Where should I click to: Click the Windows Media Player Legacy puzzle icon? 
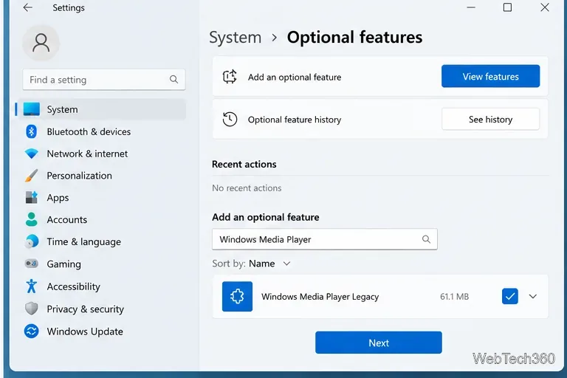[x=237, y=296]
